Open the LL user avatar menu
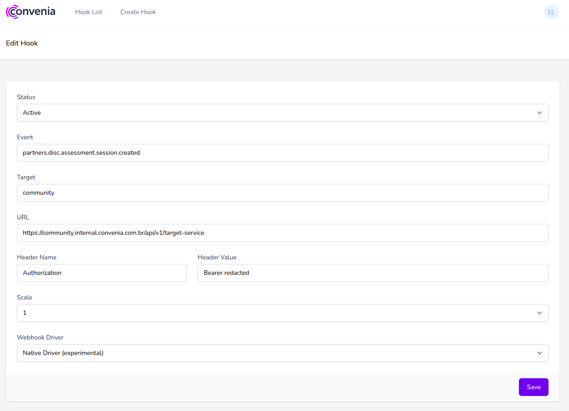The width and height of the screenshot is (569, 411). point(551,12)
